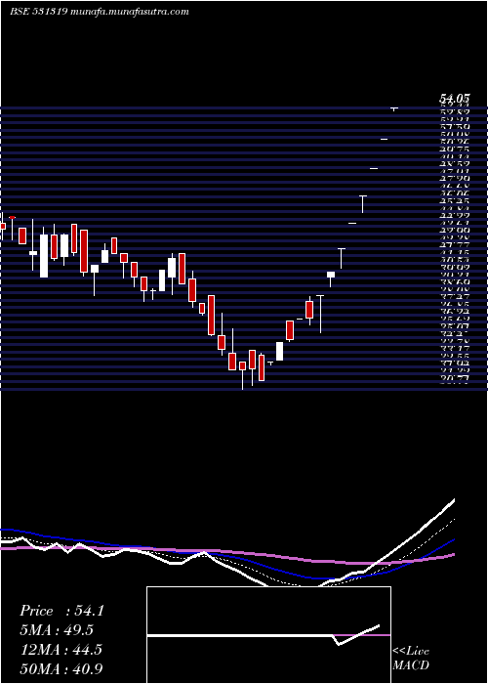Viewport: 488px width, 684px height.
Task: Click the 54.05 price label
Action: tap(453, 100)
